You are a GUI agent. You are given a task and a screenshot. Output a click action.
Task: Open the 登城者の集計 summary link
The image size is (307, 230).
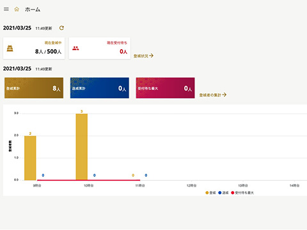click(210, 95)
